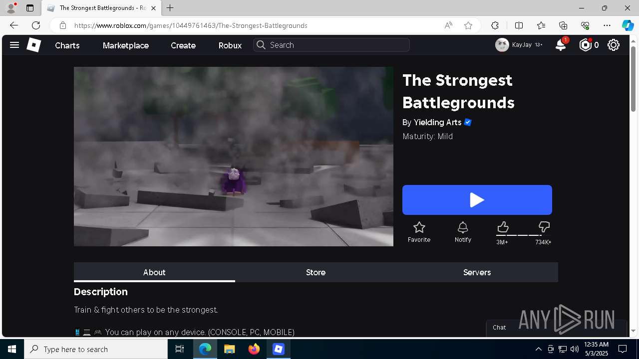Switch to the Servers tab
Screen dimensions: 639x359
point(477,272)
